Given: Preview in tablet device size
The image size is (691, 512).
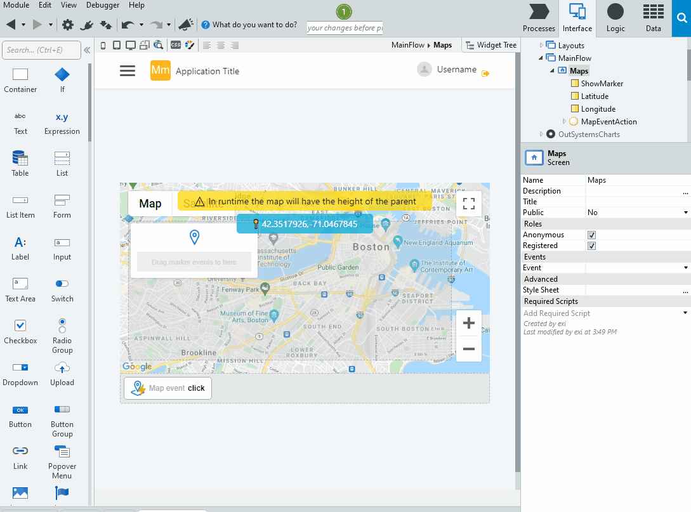Looking at the screenshot, I should (117, 46).
